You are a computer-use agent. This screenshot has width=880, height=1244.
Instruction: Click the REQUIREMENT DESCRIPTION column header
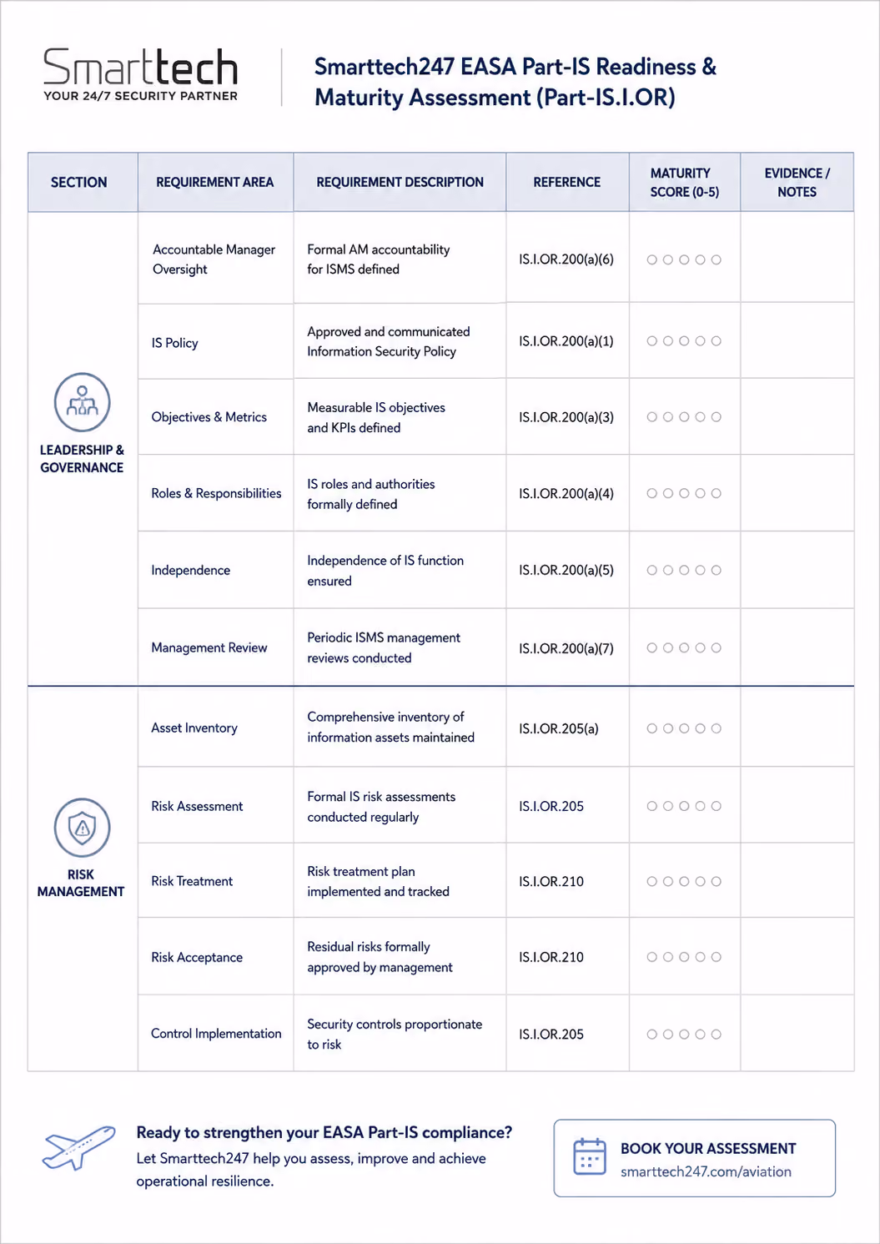click(x=400, y=182)
